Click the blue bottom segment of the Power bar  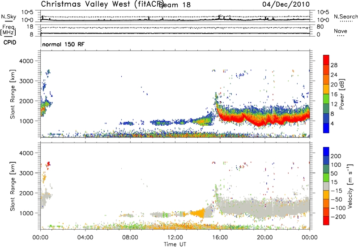(326, 128)
